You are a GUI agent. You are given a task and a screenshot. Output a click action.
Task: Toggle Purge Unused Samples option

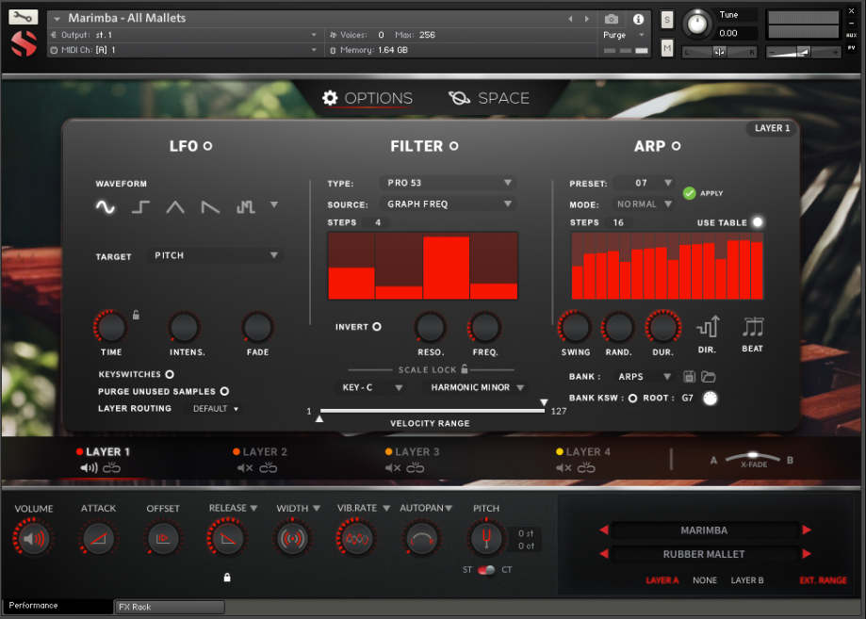pos(224,391)
